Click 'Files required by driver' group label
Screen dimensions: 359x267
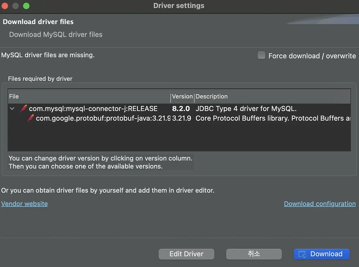(40, 79)
